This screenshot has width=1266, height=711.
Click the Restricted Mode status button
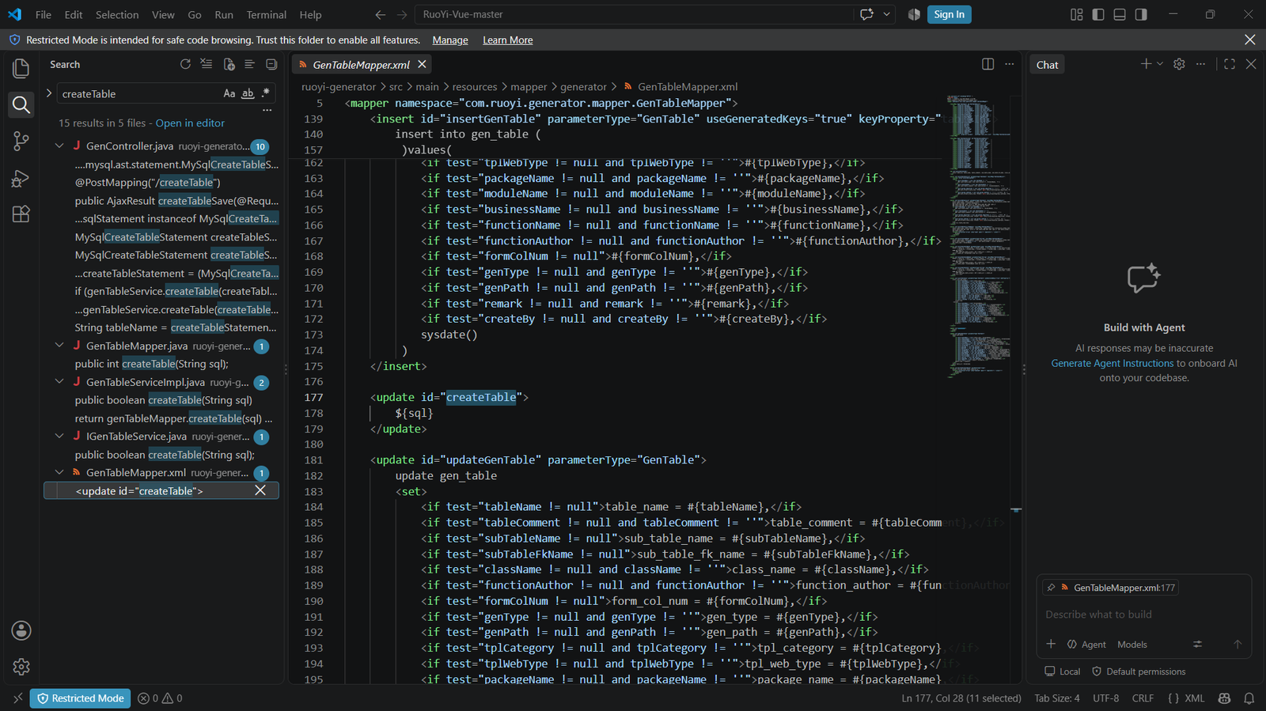tap(81, 698)
